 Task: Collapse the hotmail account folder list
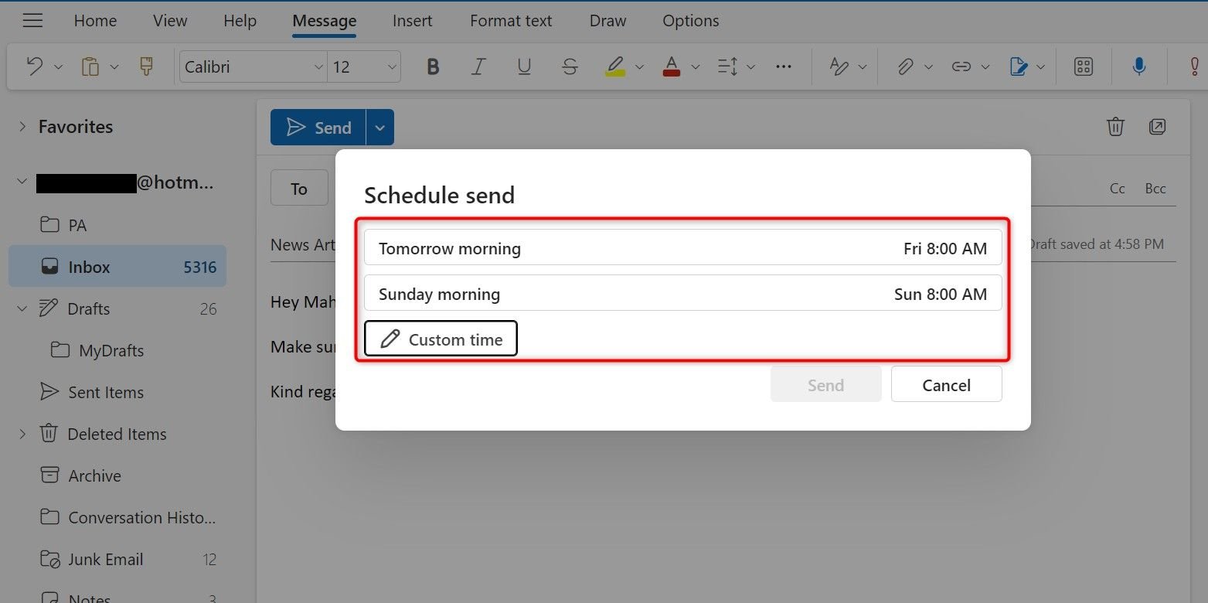tap(22, 183)
